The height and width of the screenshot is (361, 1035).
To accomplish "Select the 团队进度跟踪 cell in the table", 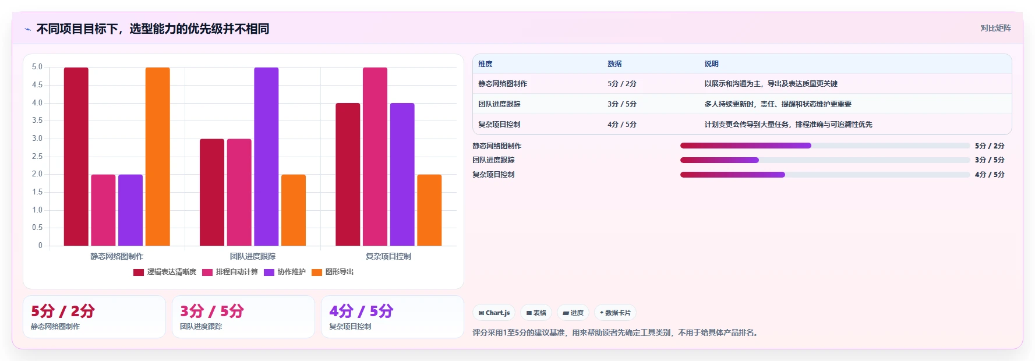I will [x=499, y=104].
